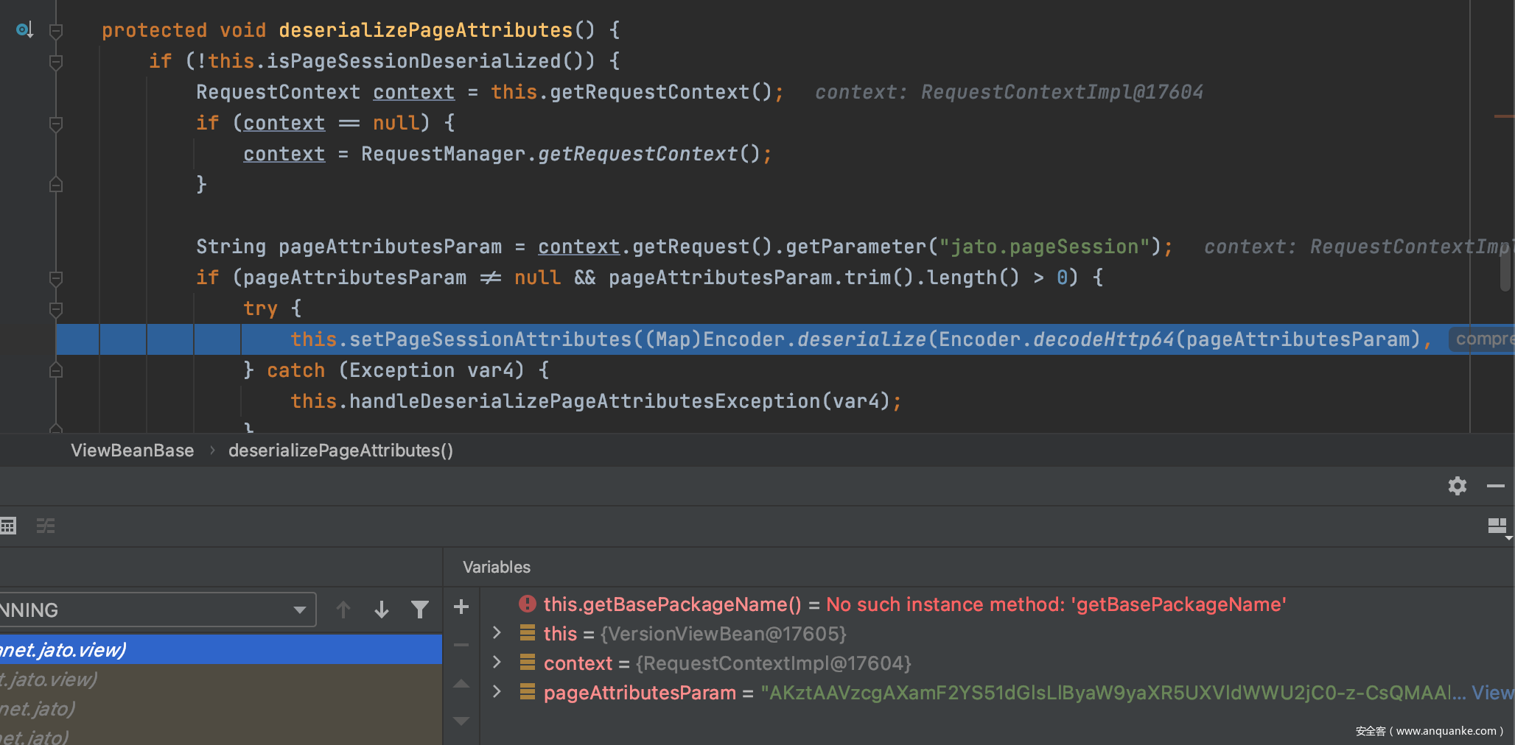Click the frames filter funnel icon
Screen dimensions: 1515x745
point(420,610)
